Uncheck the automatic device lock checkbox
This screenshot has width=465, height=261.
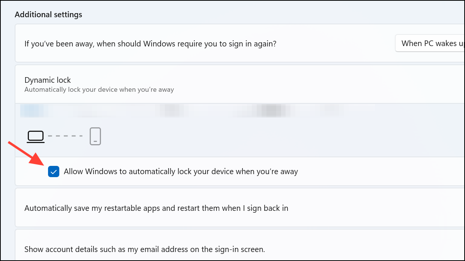pyautogui.click(x=54, y=172)
